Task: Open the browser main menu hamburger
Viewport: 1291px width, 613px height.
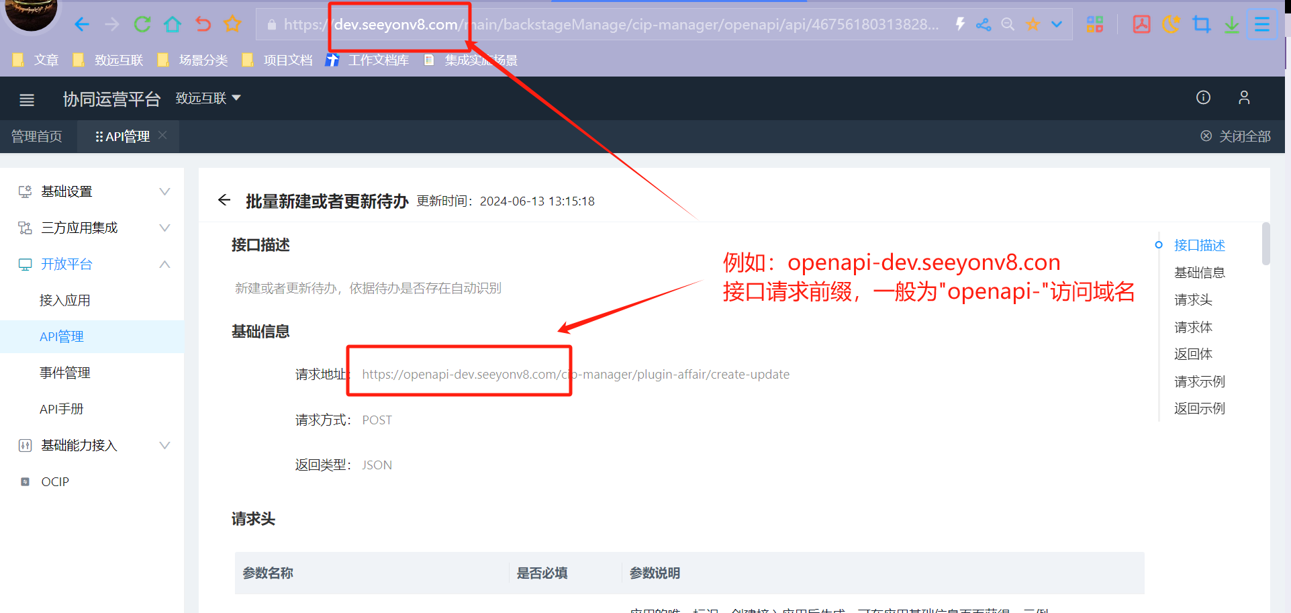Action: pos(1262,25)
